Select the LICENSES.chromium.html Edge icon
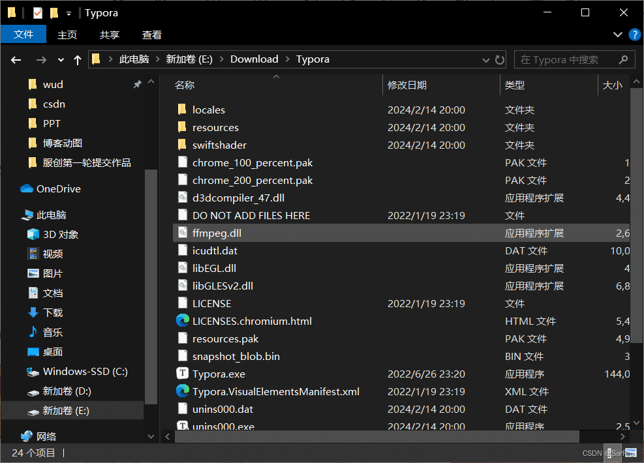The height and width of the screenshot is (463, 644). pos(183,321)
